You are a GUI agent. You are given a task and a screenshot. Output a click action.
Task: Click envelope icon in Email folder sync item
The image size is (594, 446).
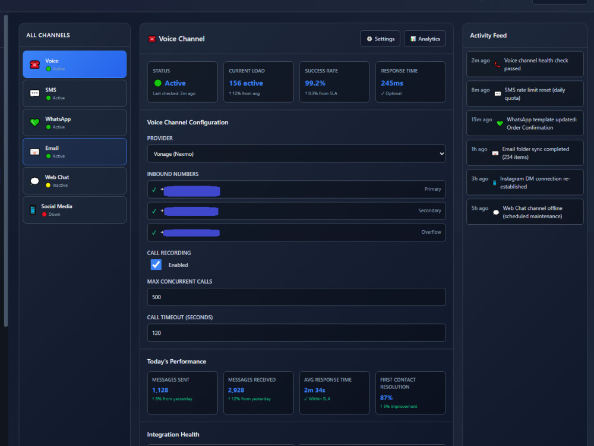[495, 153]
